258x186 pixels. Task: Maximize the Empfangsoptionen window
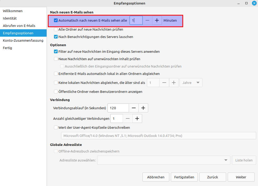click(246, 3)
